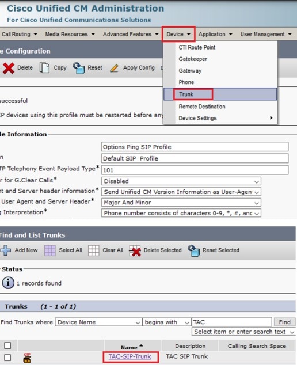Click the payload type field showing 101
The image size is (297, 365).
point(195,170)
